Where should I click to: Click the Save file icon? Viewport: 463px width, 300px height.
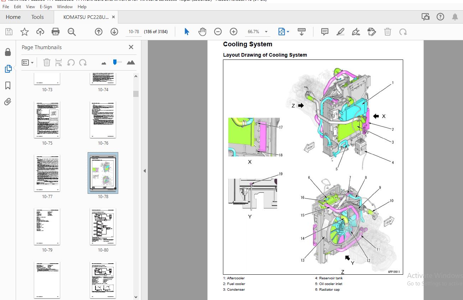coord(9,32)
